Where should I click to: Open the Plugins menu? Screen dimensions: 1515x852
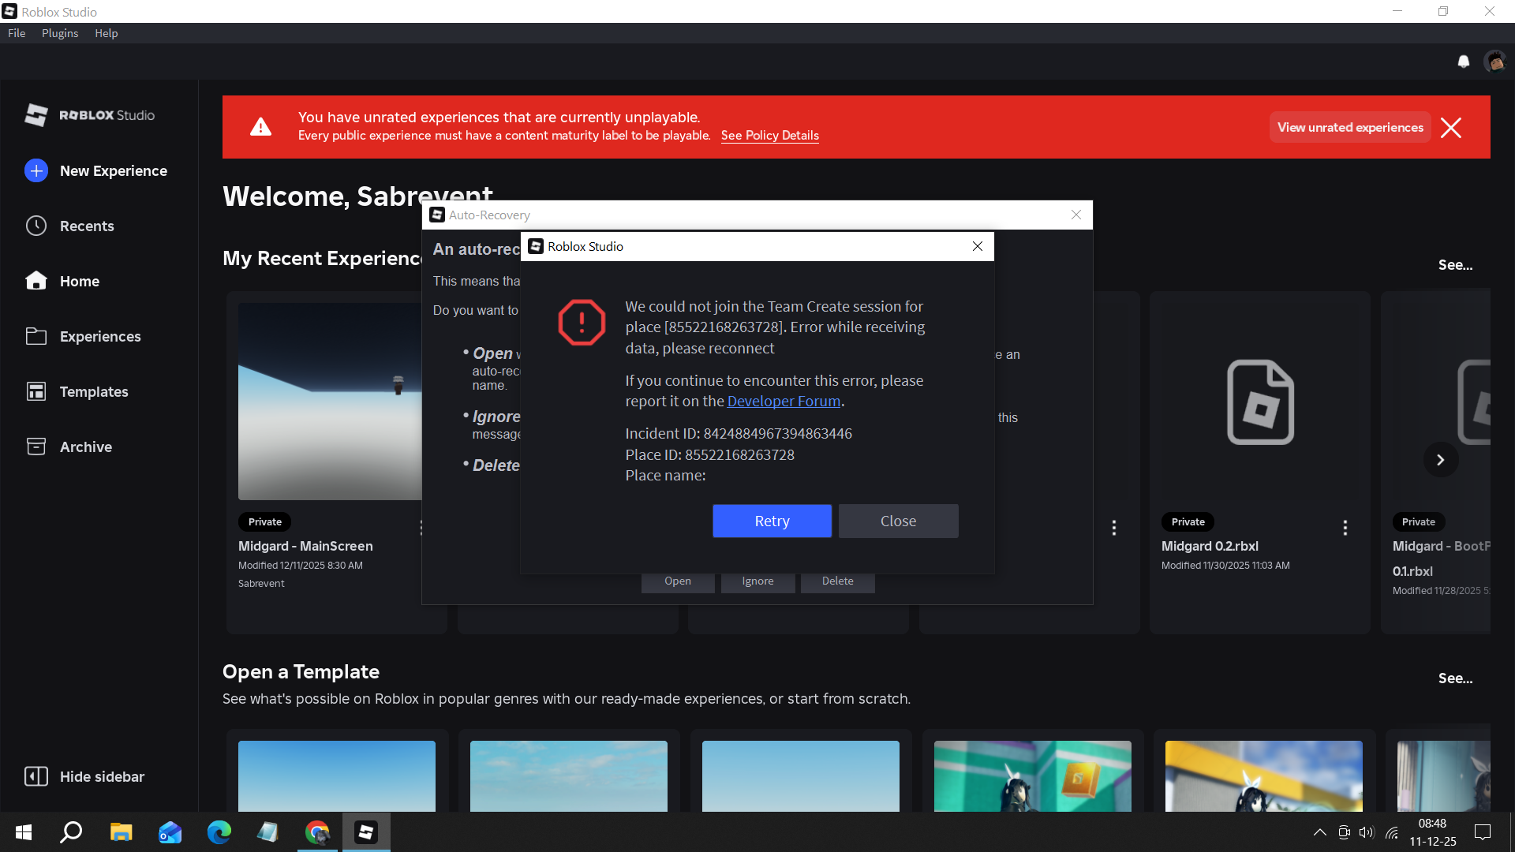59,33
